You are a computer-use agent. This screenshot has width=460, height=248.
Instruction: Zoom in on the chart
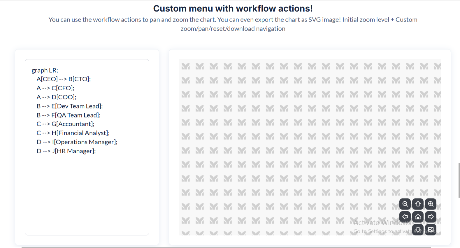click(431, 204)
